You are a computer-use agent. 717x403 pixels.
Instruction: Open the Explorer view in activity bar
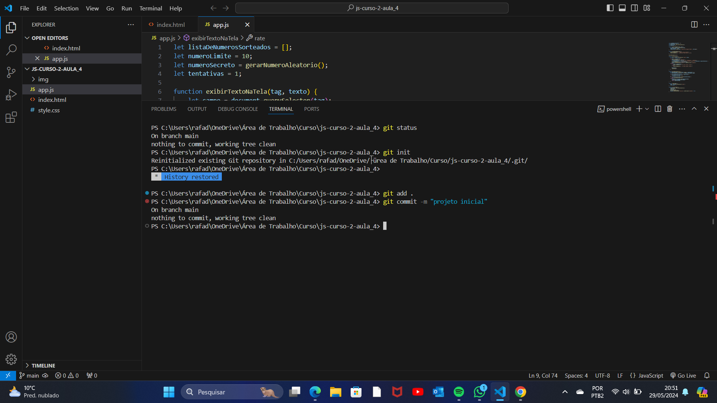(11, 27)
